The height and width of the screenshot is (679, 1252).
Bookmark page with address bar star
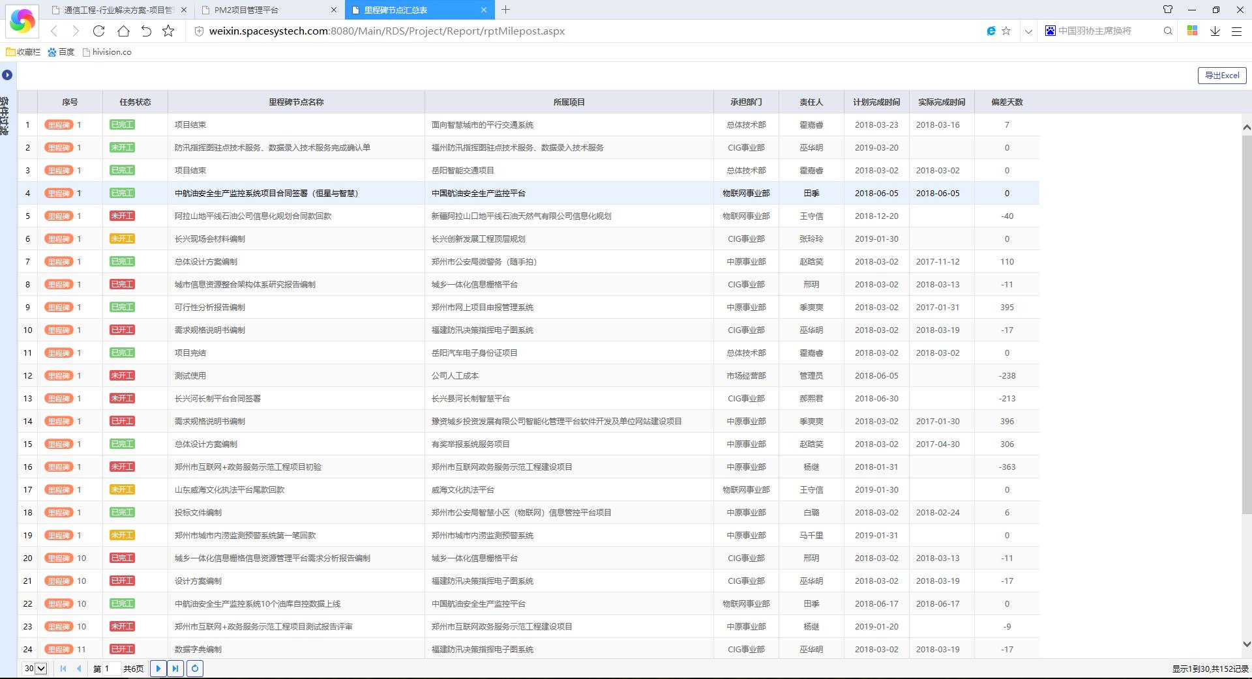tap(1006, 31)
